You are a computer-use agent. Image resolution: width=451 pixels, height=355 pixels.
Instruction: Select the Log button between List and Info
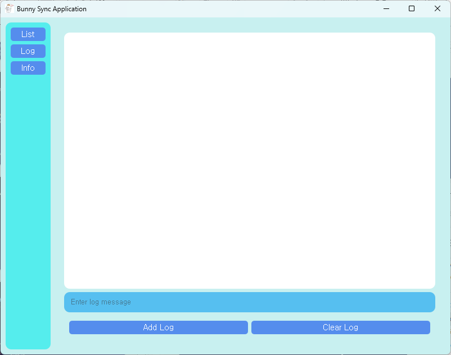(28, 51)
